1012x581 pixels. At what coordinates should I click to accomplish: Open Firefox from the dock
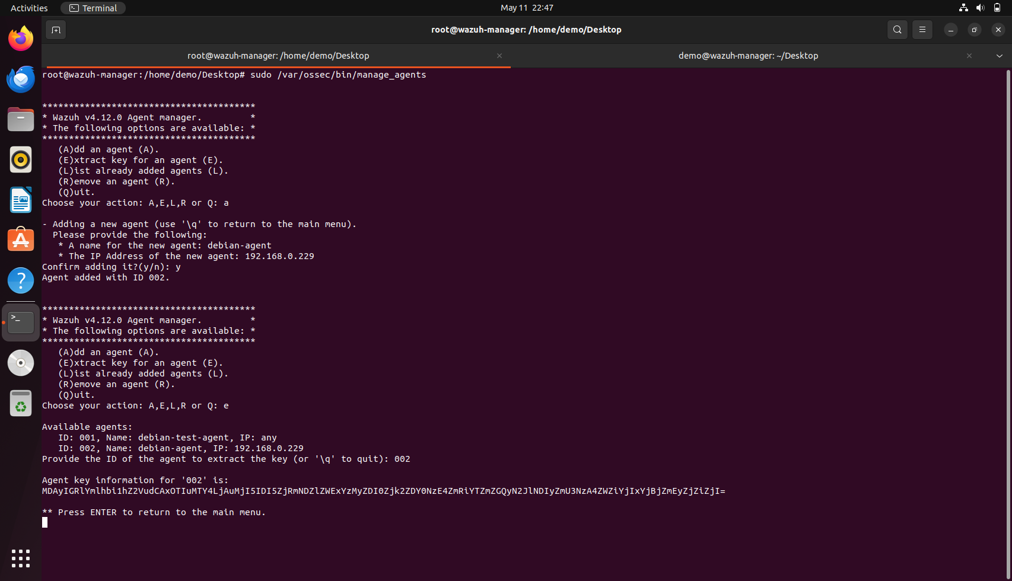[21, 39]
